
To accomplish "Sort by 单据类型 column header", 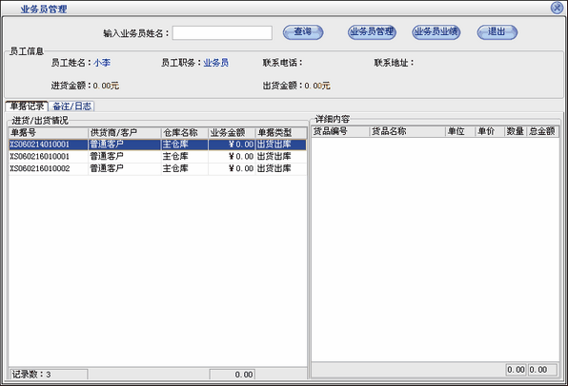I will coord(281,133).
